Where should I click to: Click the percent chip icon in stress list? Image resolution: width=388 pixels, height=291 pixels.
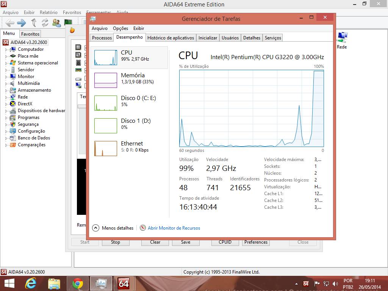[78, 55]
